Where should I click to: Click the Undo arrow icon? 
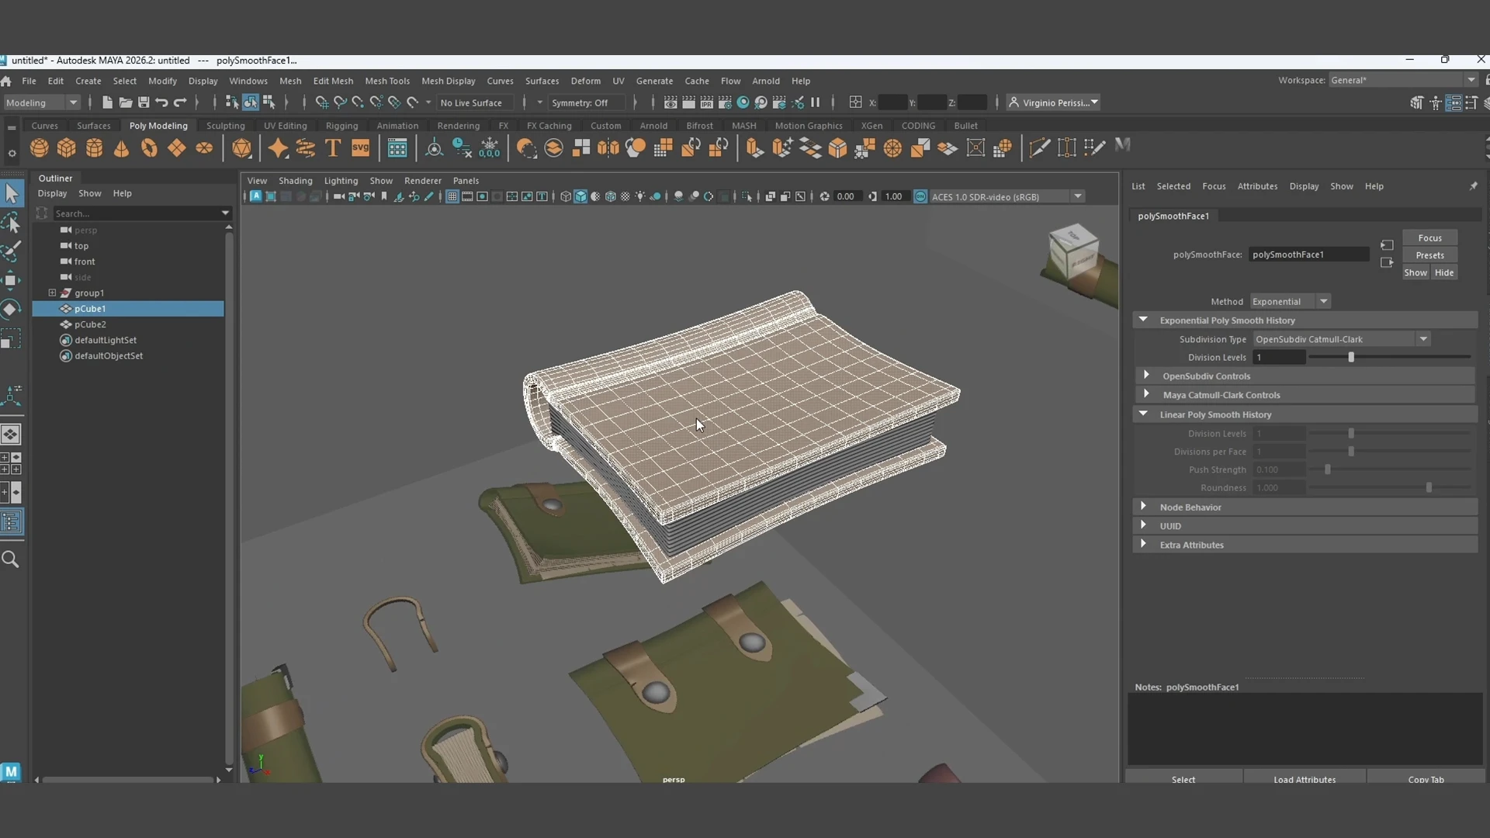click(x=161, y=102)
